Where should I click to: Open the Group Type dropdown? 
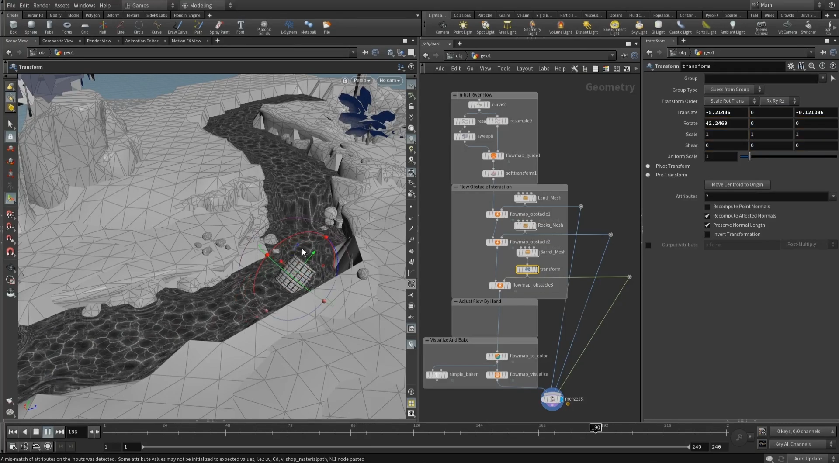click(733, 90)
